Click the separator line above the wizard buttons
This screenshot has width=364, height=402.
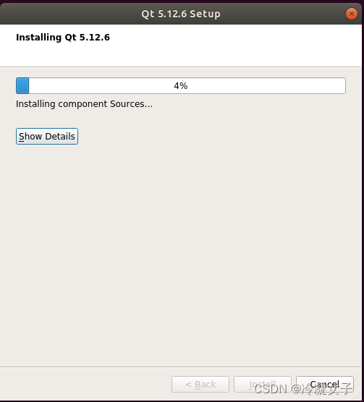coord(181,367)
